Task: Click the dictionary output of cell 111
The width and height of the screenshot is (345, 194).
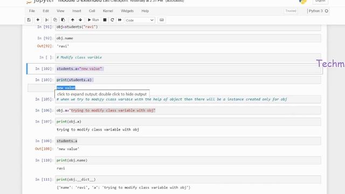Action: (x=123, y=188)
